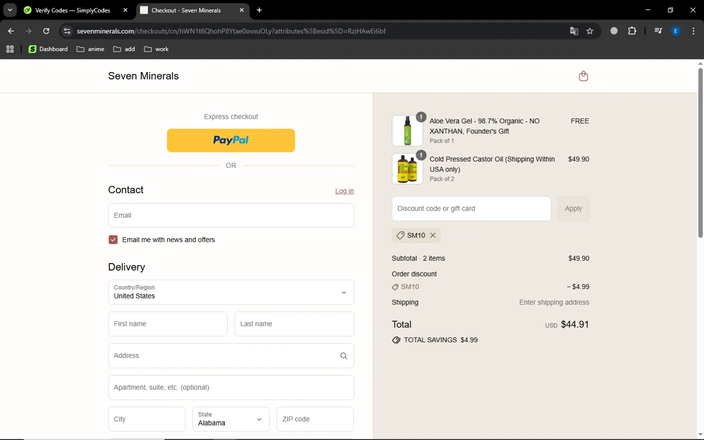Open the apps grid in bookmarks bar
This screenshot has width=704, height=440.
point(10,49)
